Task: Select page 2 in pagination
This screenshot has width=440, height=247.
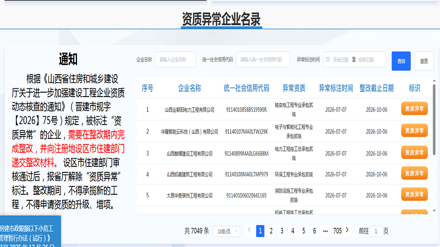Action: [x=271, y=231]
